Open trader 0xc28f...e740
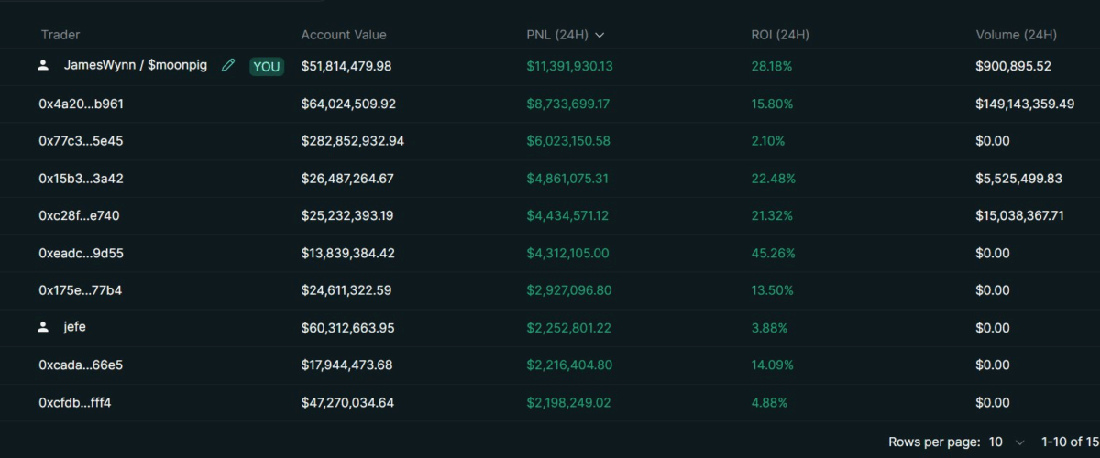 point(79,216)
